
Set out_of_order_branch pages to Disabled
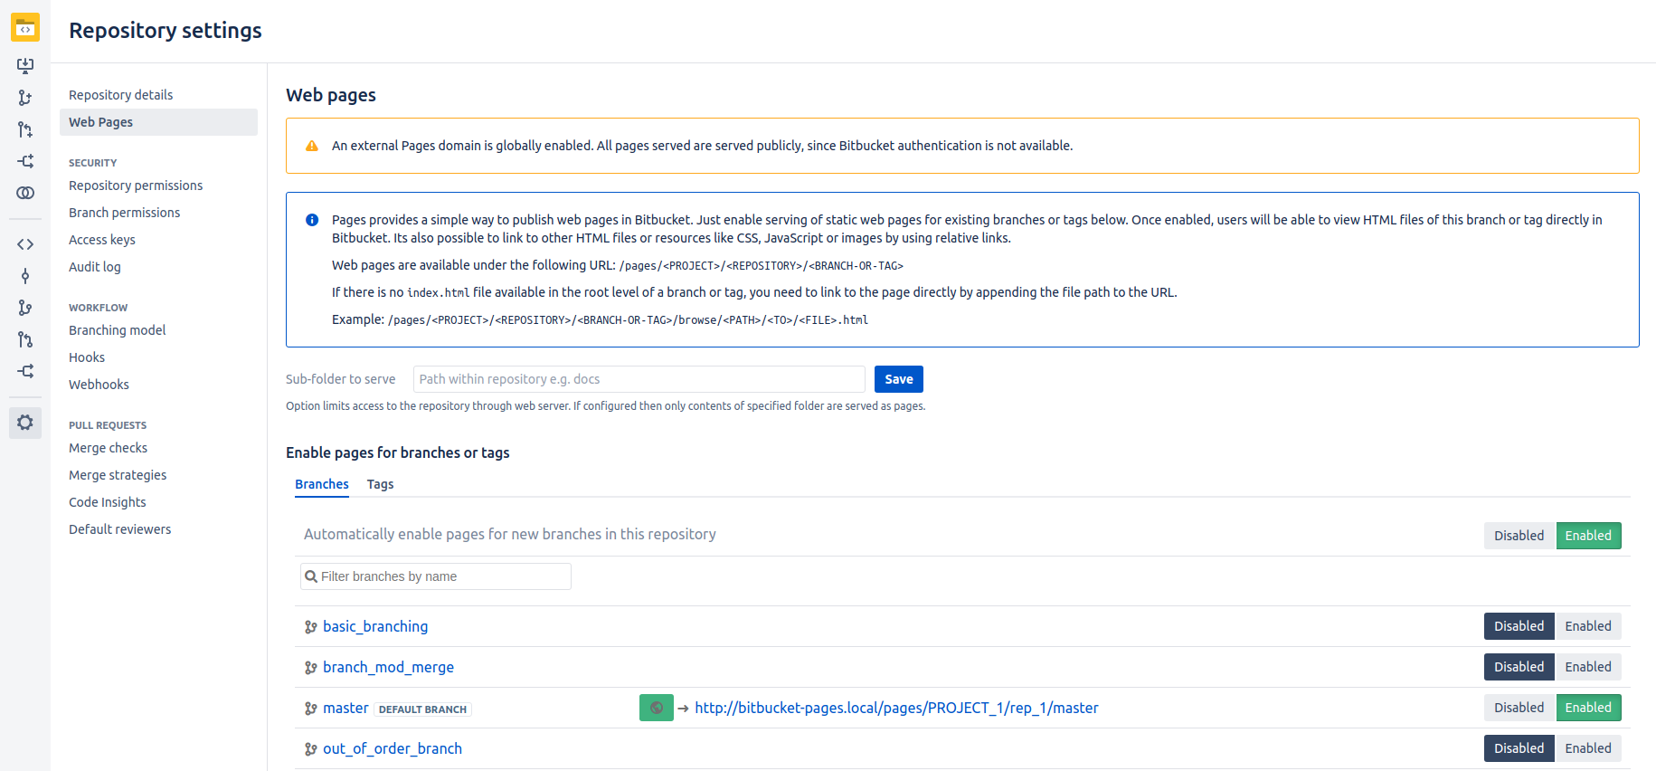tap(1519, 748)
